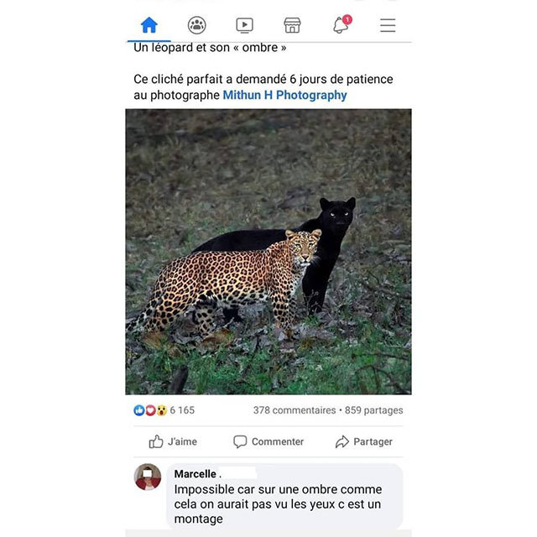Open the Groups tab icon
537x537 pixels.
click(x=197, y=25)
